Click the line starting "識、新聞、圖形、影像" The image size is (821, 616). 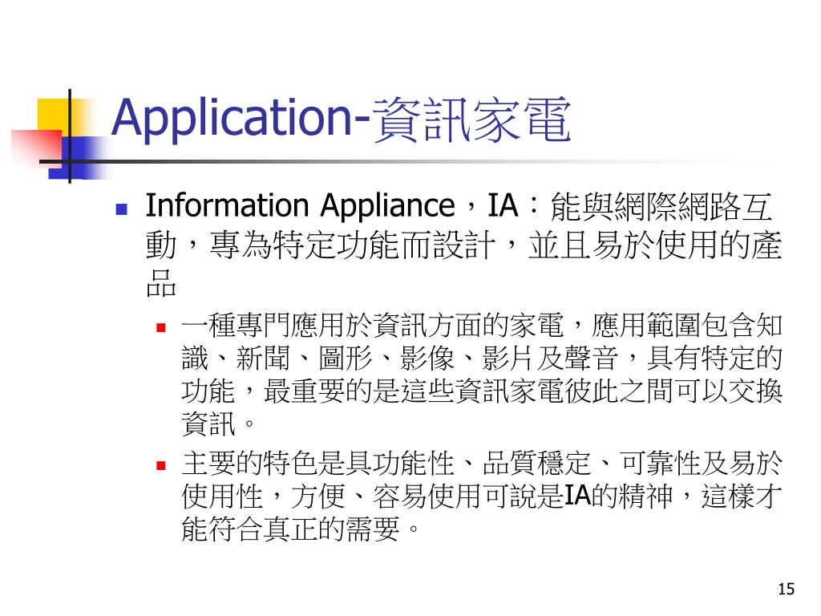point(482,359)
